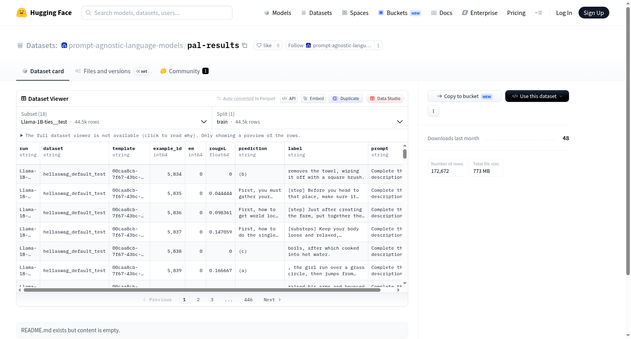Click the Embed button
The image size is (631, 339).
pos(314,98)
